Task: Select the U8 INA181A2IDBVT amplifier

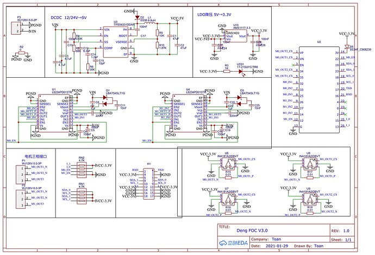Action: tap(310, 164)
